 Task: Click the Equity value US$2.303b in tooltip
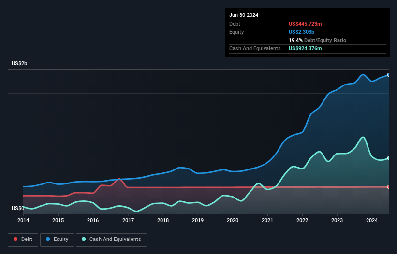tap(302, 32)
